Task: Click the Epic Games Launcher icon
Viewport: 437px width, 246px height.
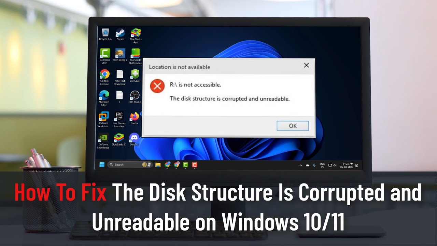Action: point(119,120)
